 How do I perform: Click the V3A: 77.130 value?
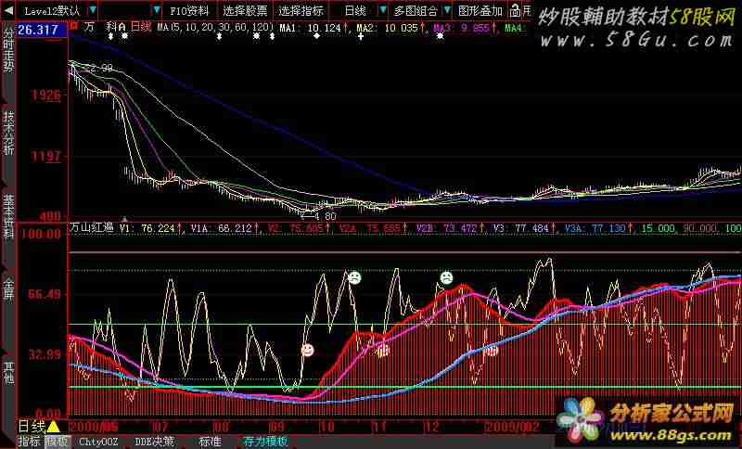[x=595, y=228]
